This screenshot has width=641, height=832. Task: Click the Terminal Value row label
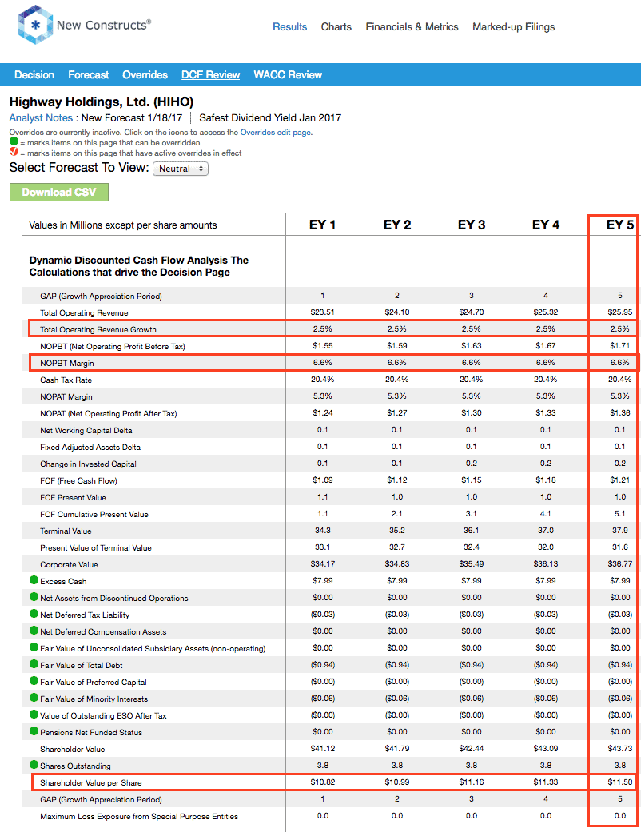66,531
